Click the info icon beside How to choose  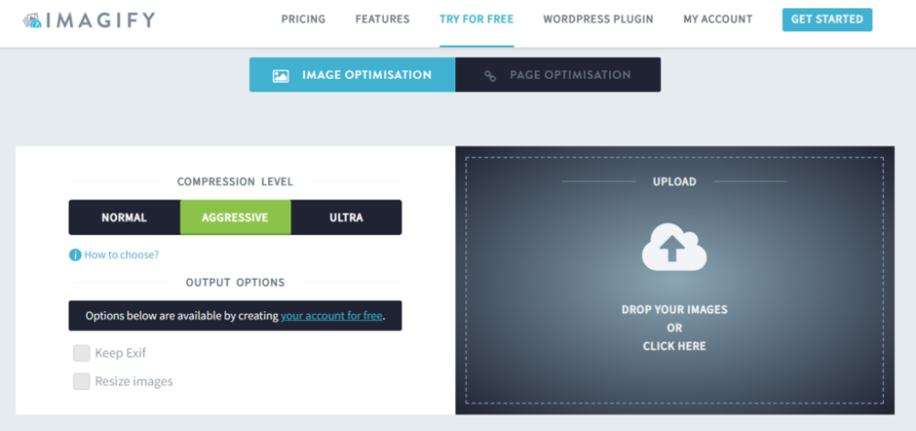click(75, 255)
